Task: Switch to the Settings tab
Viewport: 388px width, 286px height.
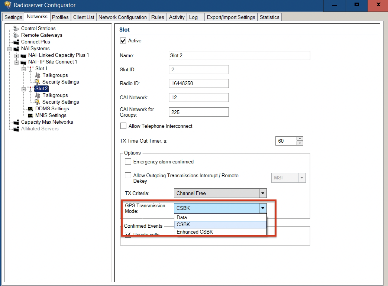Action: point(13,17)
